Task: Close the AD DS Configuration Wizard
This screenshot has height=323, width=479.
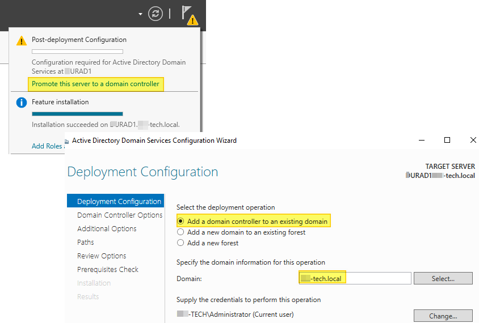Action: [473, 140]
